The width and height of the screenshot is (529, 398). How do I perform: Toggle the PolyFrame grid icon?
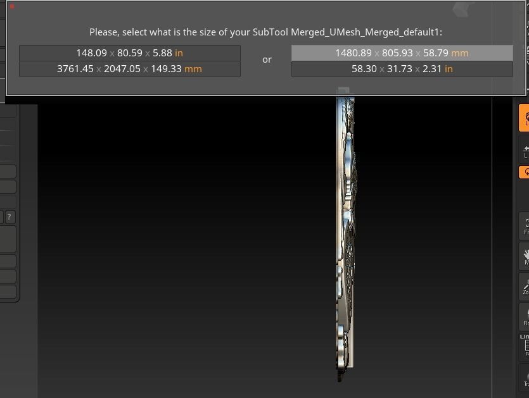click(x=525, y=346)
